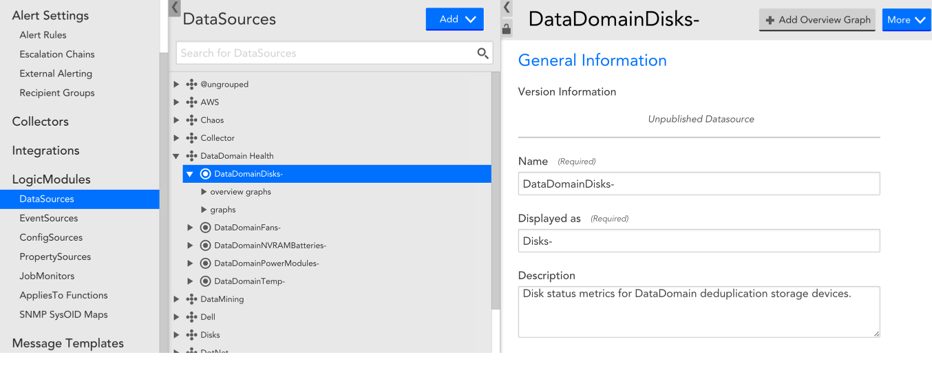This screenshot has height=379, width=932.
Task: Go to Integrations section
Action: point(45,150)
